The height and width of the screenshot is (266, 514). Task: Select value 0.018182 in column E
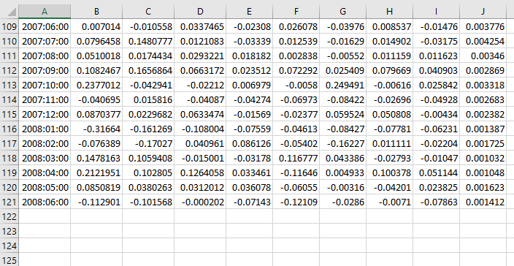pyautogui.click(x=249, y=56)
